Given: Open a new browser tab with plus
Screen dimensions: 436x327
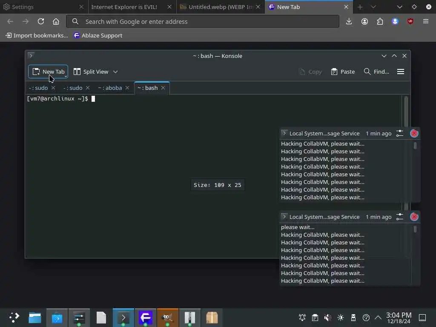Looking at the screenshot, I should coord(360,7).
